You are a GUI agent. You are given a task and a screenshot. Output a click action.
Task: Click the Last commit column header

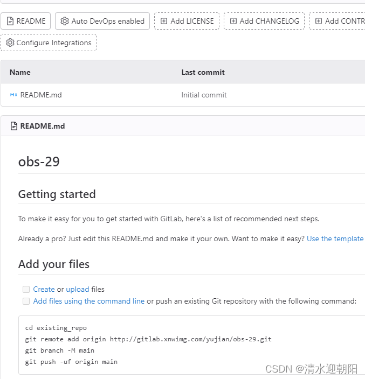click(203, 72)
